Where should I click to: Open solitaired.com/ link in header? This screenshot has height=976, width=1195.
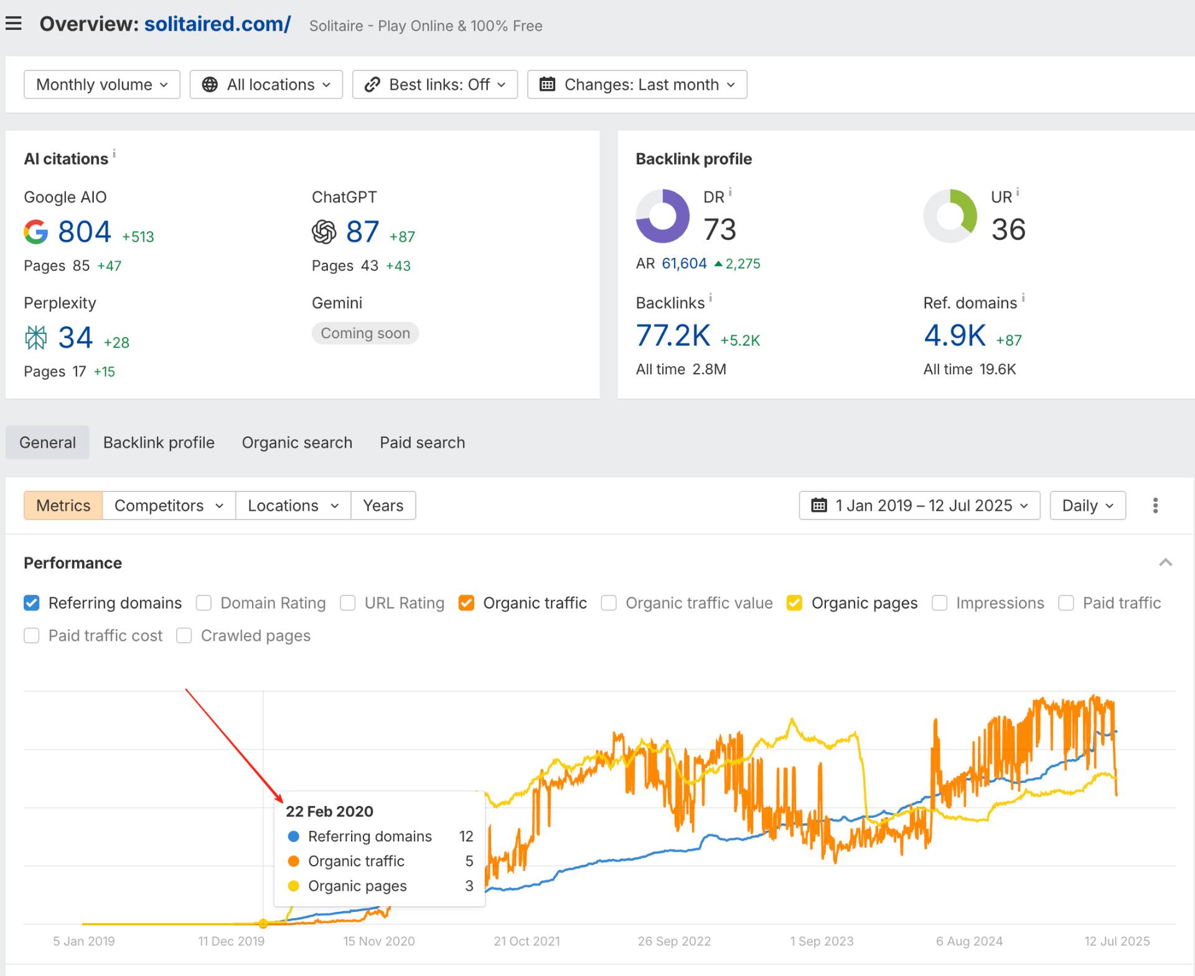pyautogui.click(x=217, y=24)
